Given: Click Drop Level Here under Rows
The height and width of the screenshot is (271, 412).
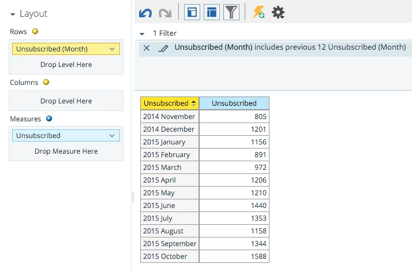Looking at the screenshot, I should [x=66, y=65].
